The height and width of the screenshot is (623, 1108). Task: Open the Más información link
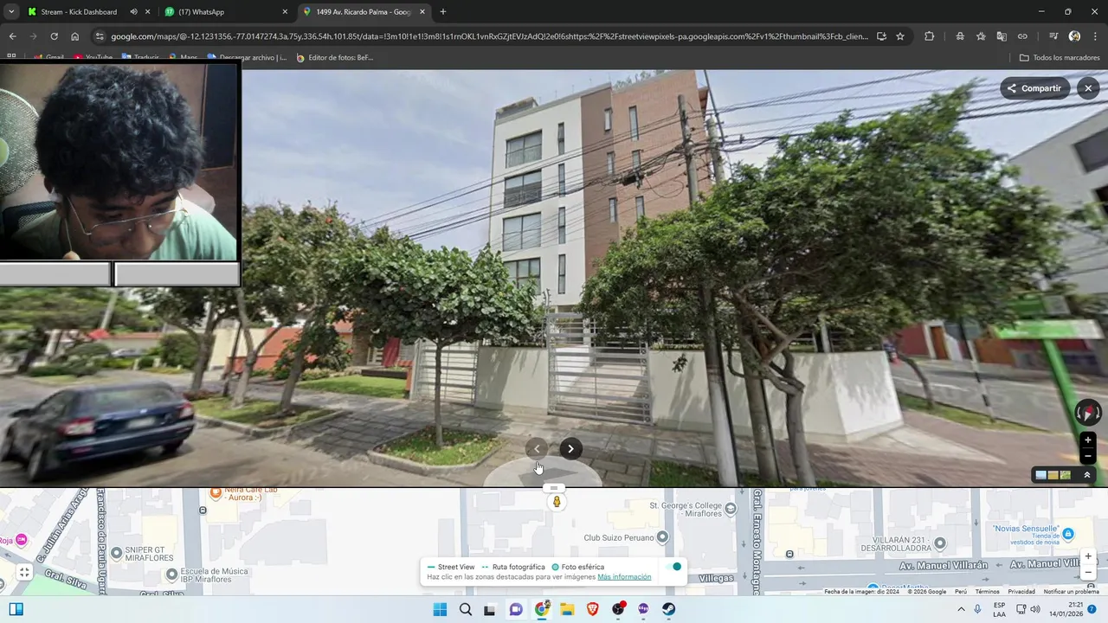(x=624, y=577)
